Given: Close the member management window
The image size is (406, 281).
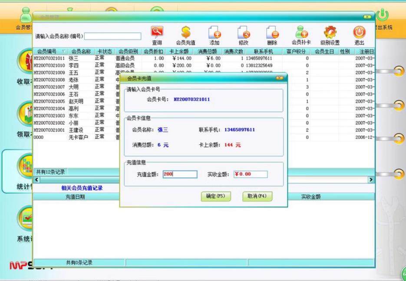Looking at the screenshot, I should point(367,17).
